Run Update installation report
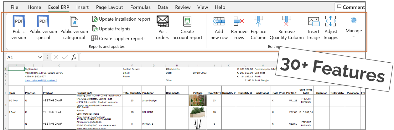394x130 pixels. tap(121, 19)
